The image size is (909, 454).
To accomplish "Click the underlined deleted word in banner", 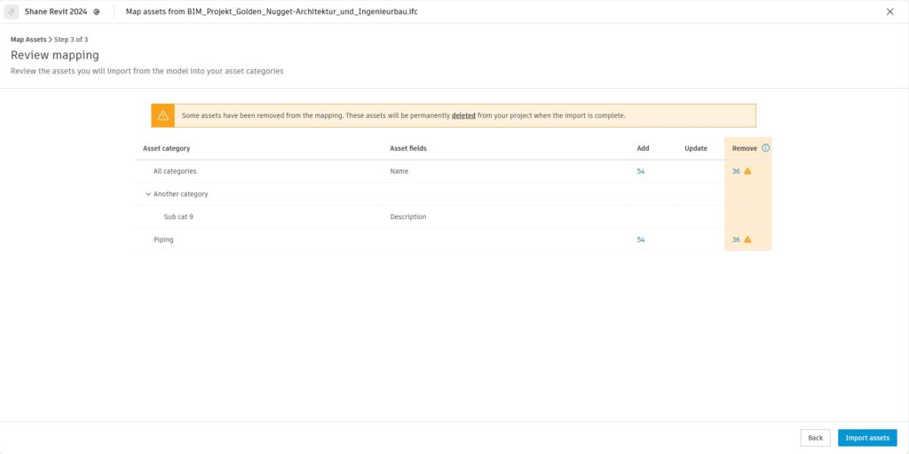I will 463,116.
